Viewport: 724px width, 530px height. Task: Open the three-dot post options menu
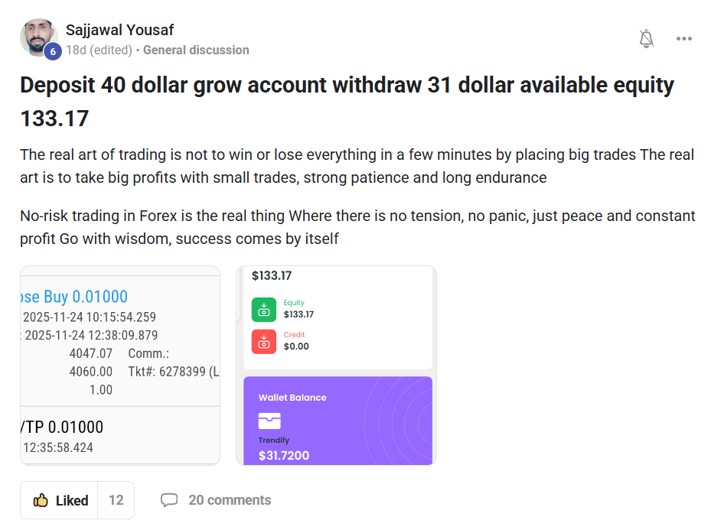(x=684, y=39)
